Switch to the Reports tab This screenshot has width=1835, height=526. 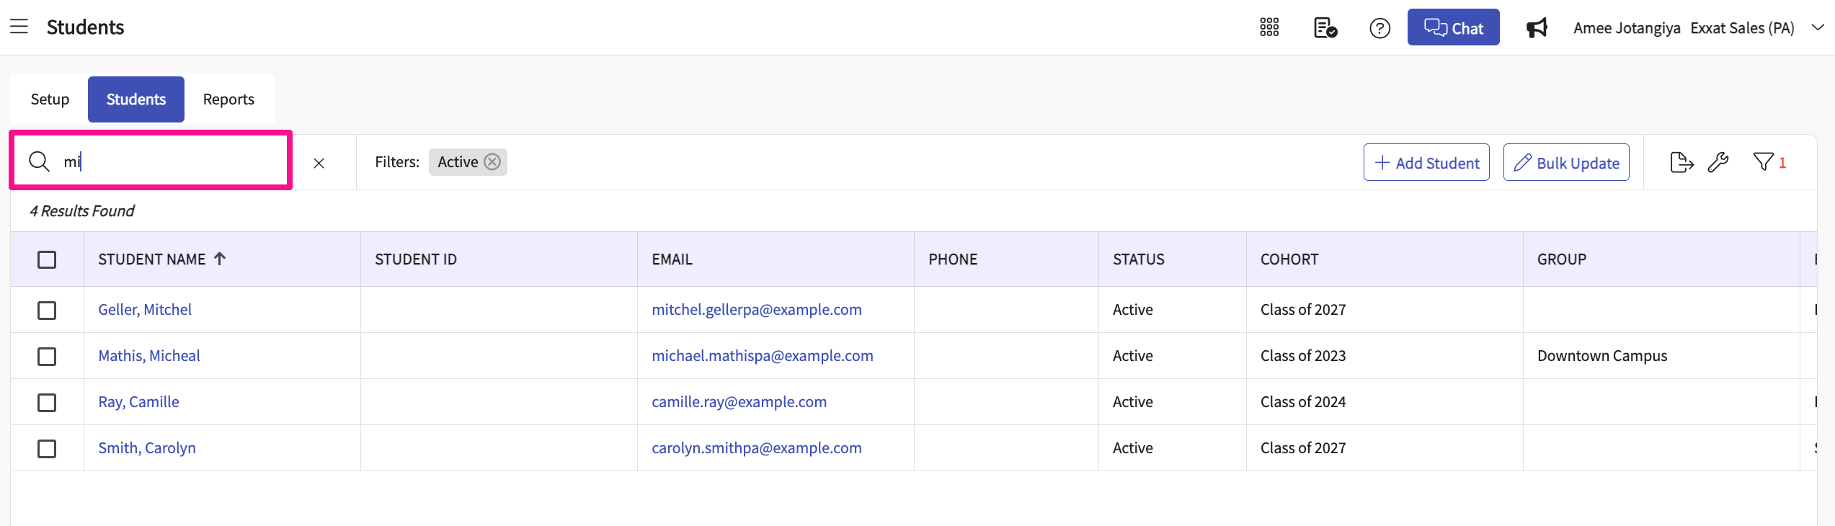pos(228,99)
